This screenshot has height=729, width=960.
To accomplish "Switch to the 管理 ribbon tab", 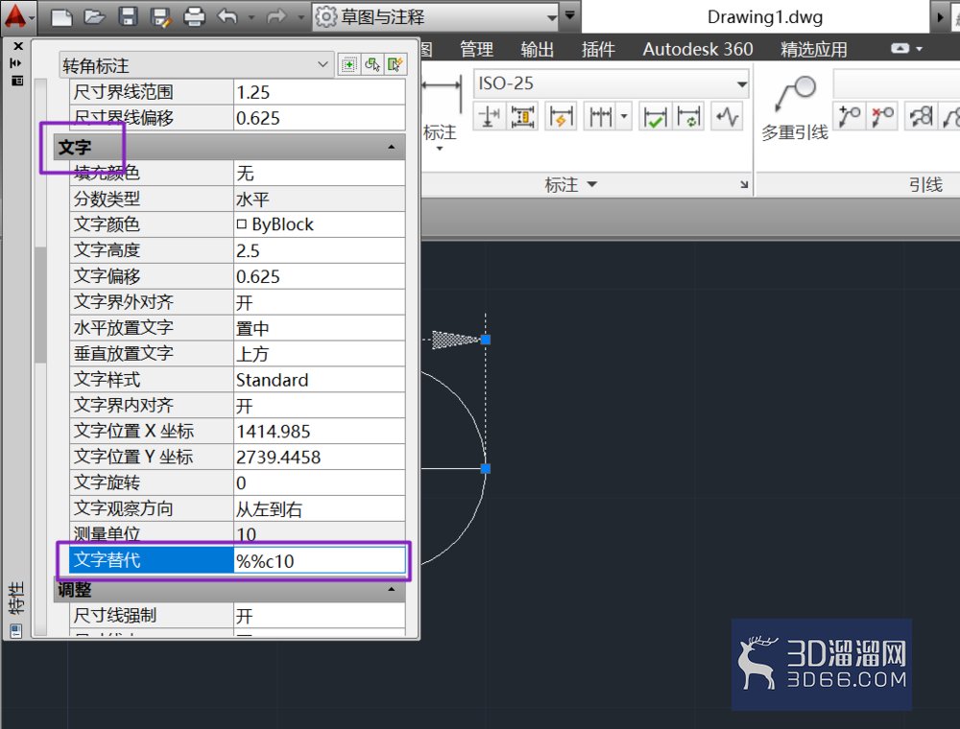I will click(476, 49).
